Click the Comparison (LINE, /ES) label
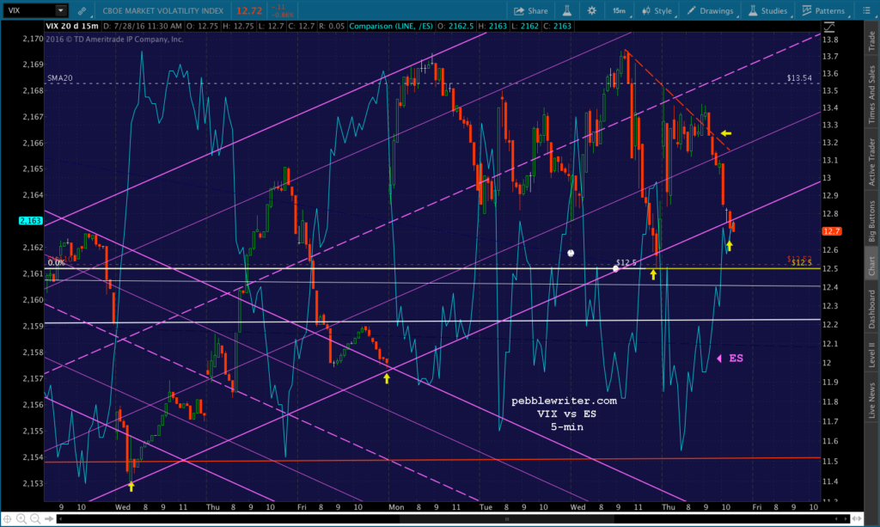This screenshot has width=880, height=527. click(391, 26)
